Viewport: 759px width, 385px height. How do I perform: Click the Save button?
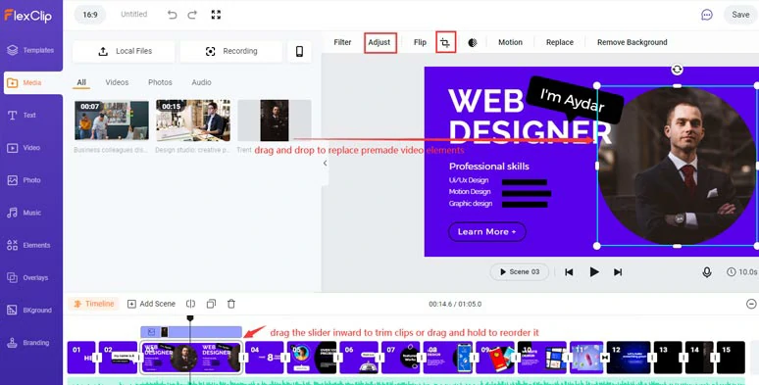(740, 15)
